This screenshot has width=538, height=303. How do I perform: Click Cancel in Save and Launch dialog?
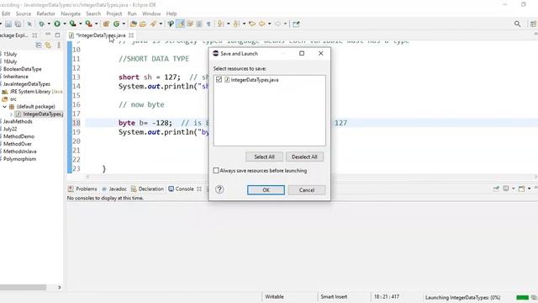(307, 190)
